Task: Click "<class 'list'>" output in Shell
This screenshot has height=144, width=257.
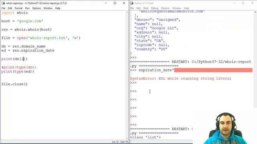Action: click(x=145, y=137)
